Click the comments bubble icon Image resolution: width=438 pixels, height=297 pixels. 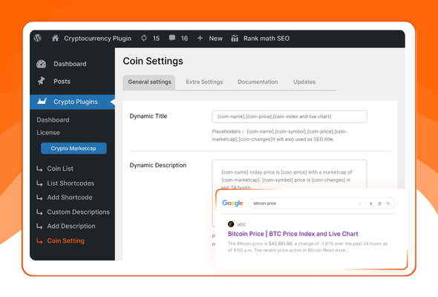172,38
